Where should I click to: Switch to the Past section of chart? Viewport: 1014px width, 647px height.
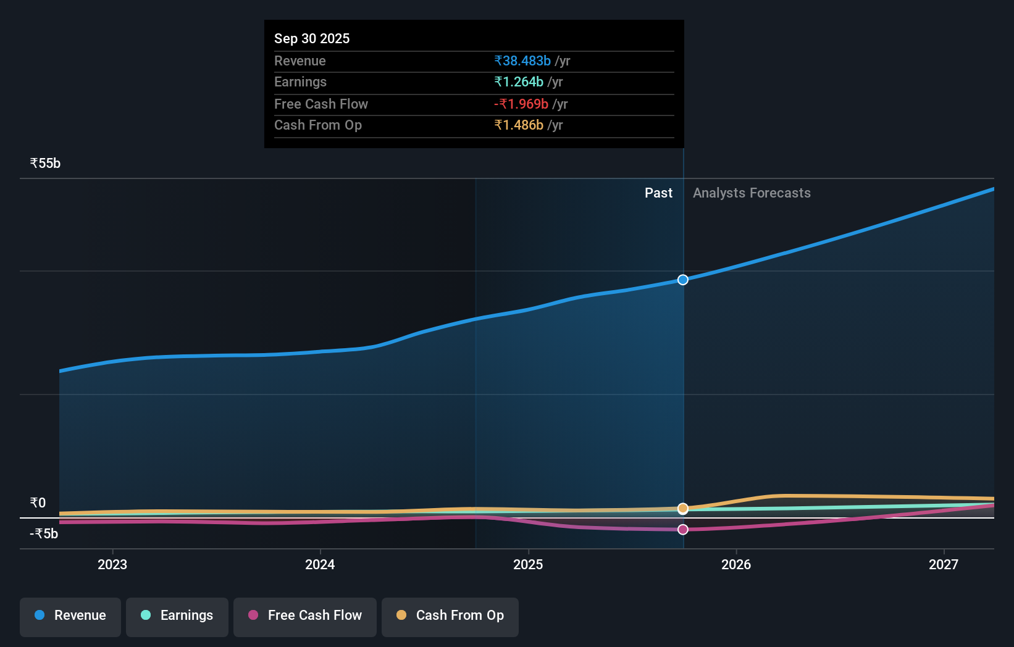click(658, 193)
